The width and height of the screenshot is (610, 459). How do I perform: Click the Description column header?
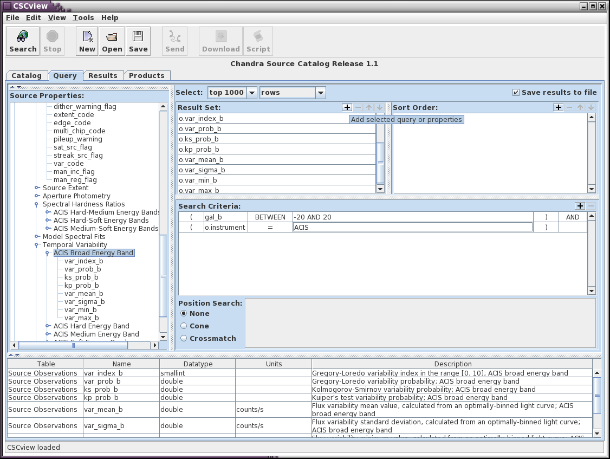[452, 364]
